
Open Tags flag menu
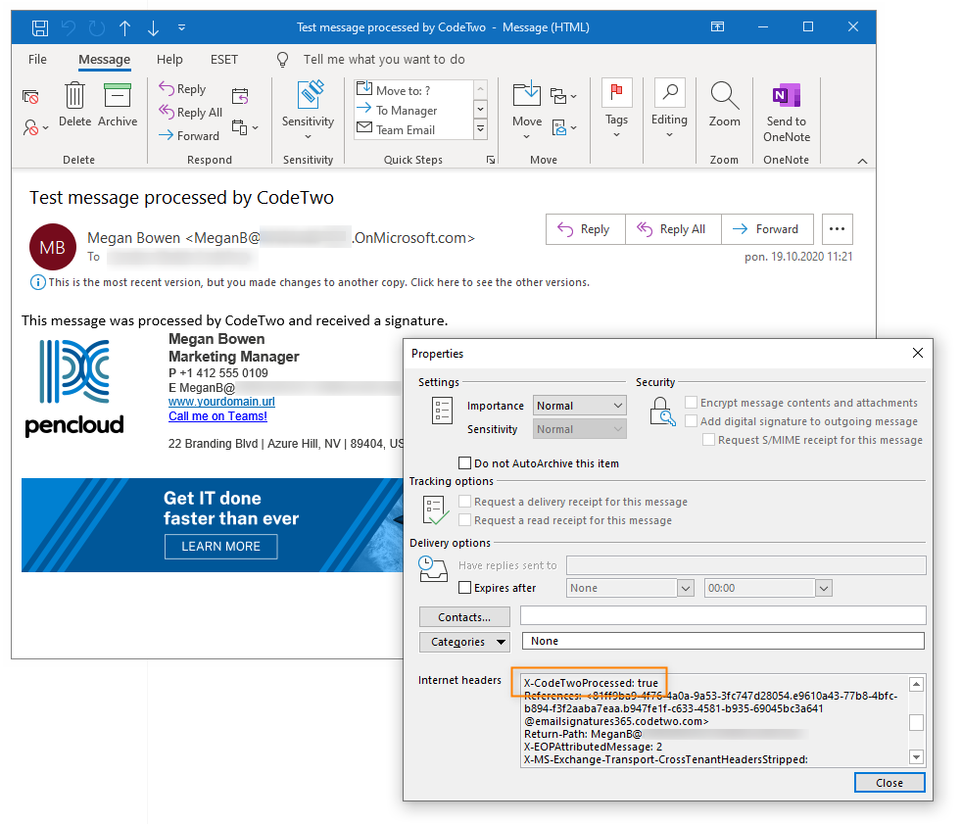pyautogui.click(x=616, y=109)
